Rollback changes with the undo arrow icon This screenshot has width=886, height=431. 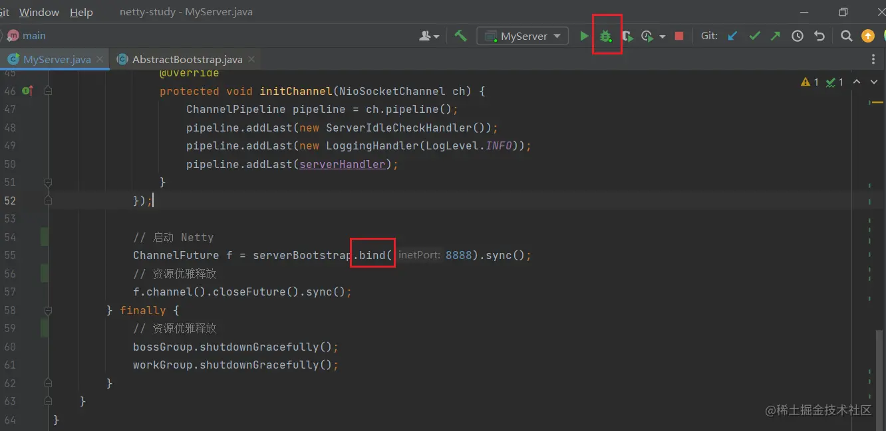pyautogui.click(x=819, y=36)
